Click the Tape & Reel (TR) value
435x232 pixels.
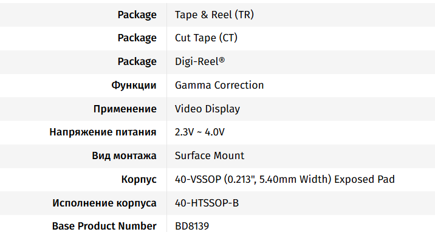pyautogui.click(x=214, y=15)
